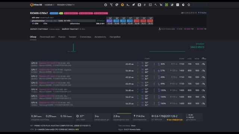Click the orange circular miner icon in the toolbar
This screenshot has height=134, width=239.
click(x=122, y=5)
